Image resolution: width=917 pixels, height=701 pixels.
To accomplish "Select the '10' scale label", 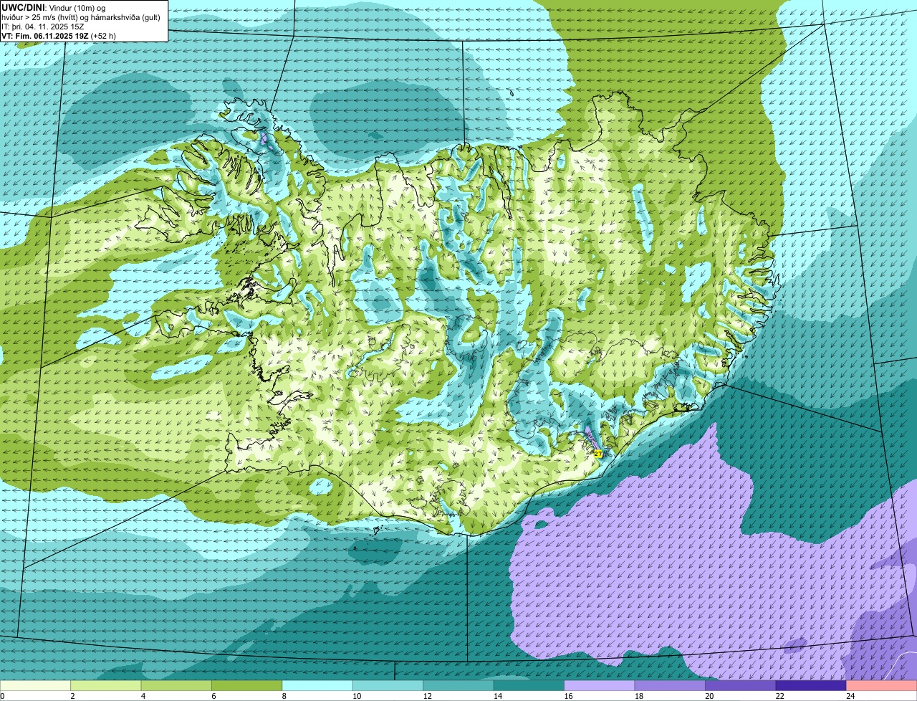I will click(357, 696).
